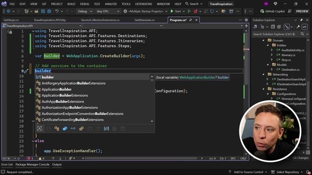Click the Start Without Debugging play outline icon
This screenshot has height=175, width=312.
(x=189, y=11)
